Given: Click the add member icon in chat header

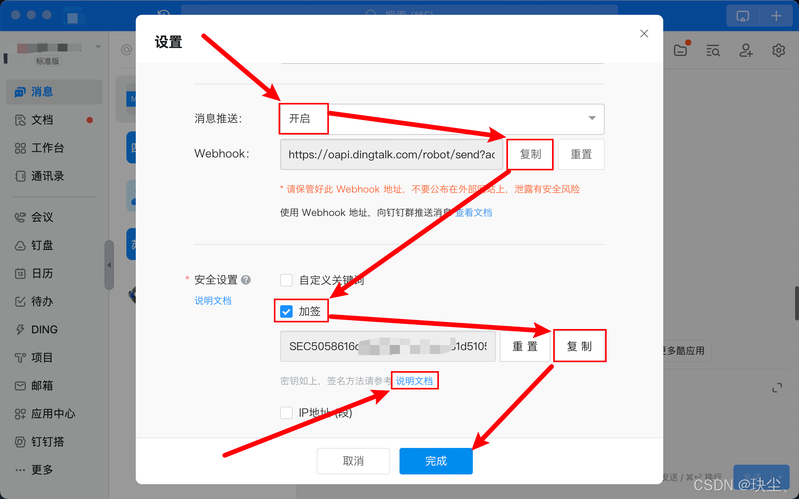Looking at the screenshot, I should pyautogui.click(x=746, y=50).
